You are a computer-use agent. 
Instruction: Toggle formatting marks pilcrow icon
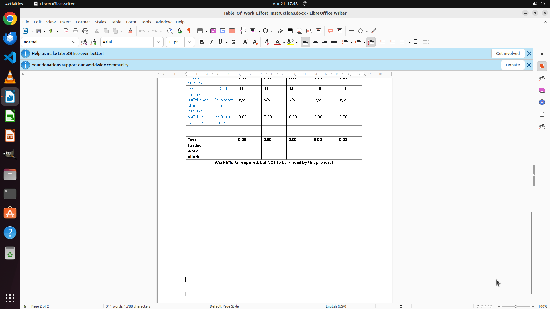pyautogui.click(x=189, y=31)
